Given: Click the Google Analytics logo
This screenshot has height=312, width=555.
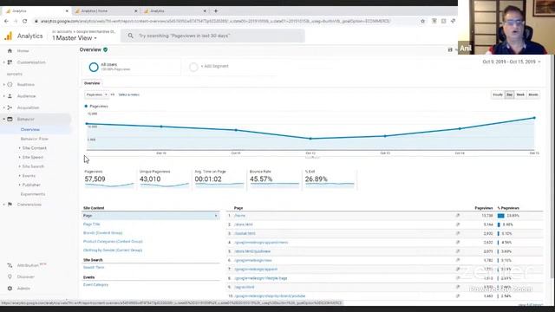Looking at the screenshot, I should tap(8, 36).
